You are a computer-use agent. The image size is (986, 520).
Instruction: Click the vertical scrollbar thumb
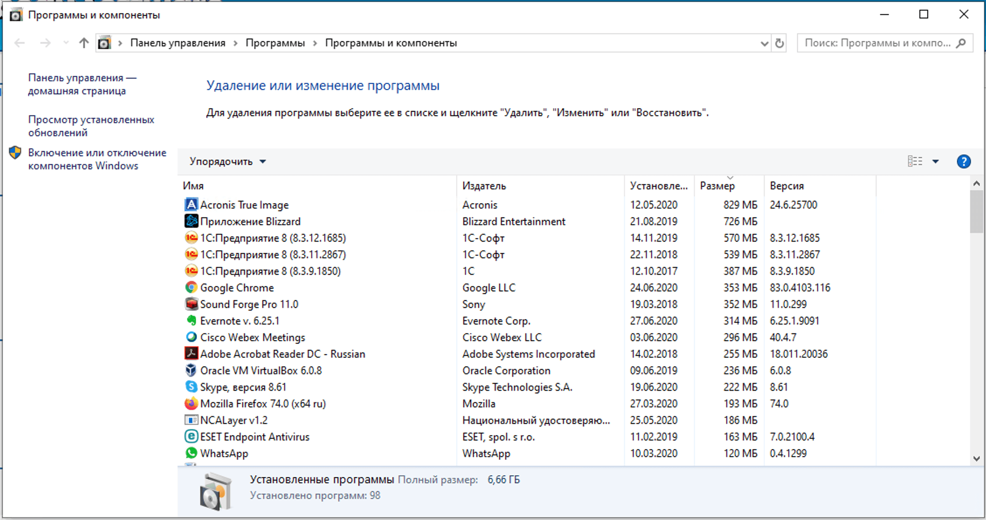976,212
